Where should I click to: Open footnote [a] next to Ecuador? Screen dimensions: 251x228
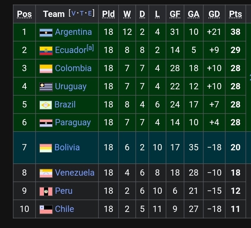(x=90, y=48)
